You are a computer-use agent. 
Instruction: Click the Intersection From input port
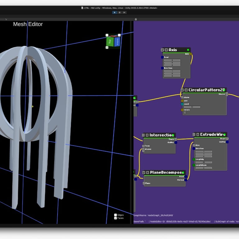(x=143, y=146)
